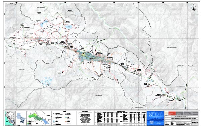The image size is (201, 126).
Task: Click the yellow zone in the urban center
Action: 84,55
